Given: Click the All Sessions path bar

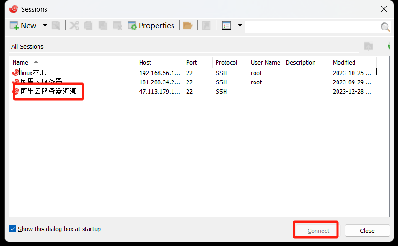Looking at the screenshot, I should (x=184, y=46).
